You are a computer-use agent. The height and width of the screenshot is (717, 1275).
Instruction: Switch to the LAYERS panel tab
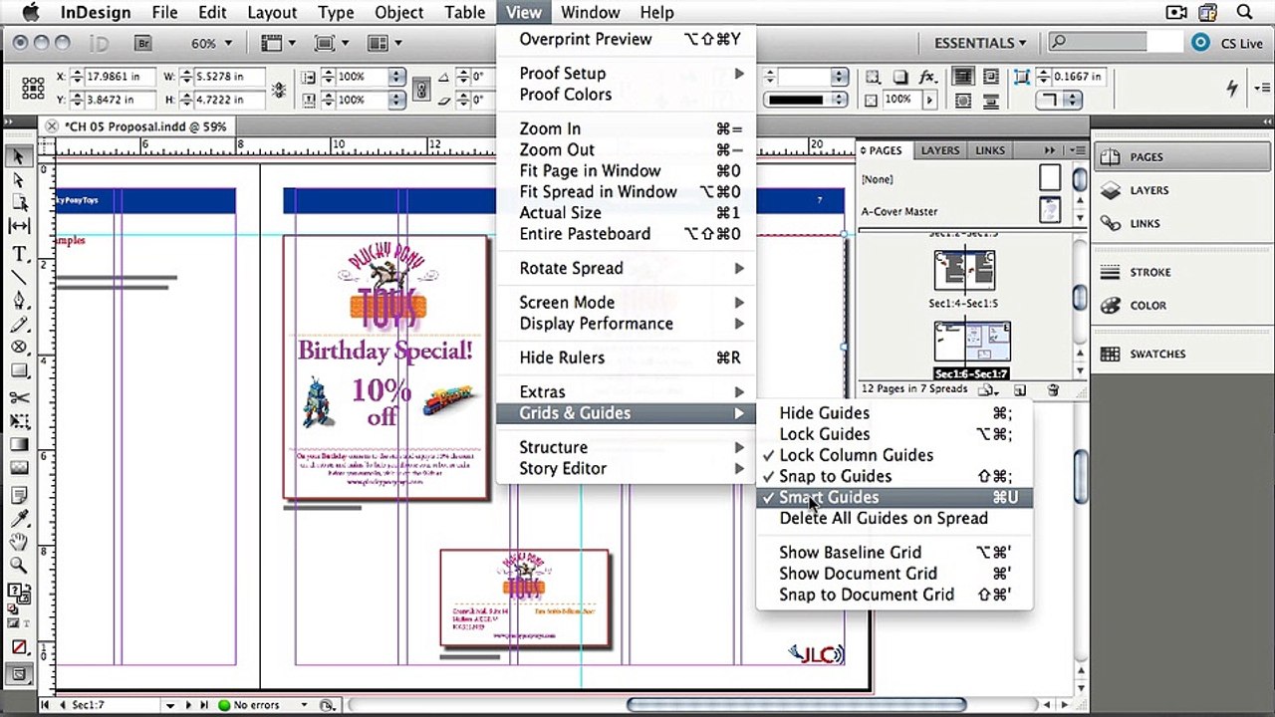940,150
